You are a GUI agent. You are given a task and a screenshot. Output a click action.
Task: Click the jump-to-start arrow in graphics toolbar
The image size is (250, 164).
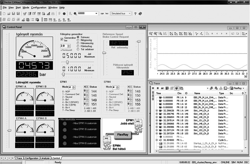coord(212,34)
